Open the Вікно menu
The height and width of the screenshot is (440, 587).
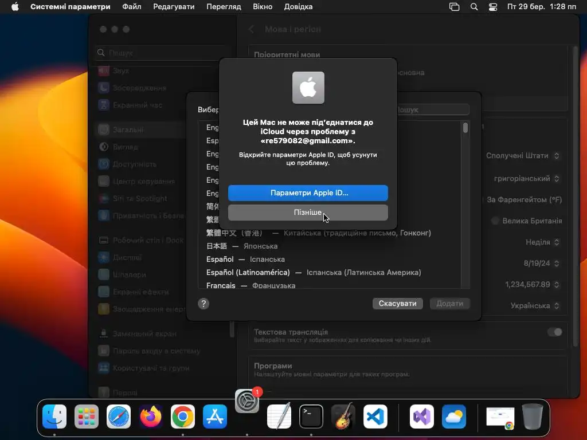point(263,7)
